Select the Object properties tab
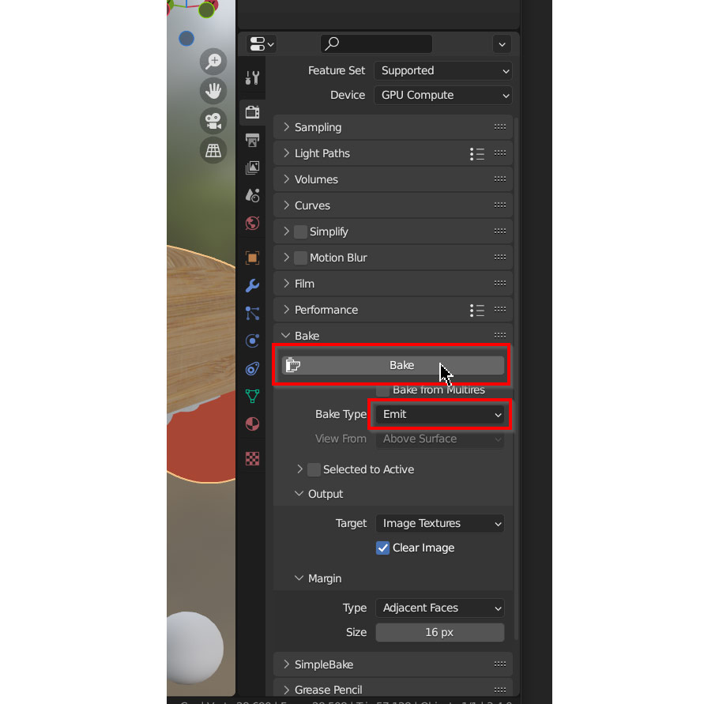 coord(252,258)
